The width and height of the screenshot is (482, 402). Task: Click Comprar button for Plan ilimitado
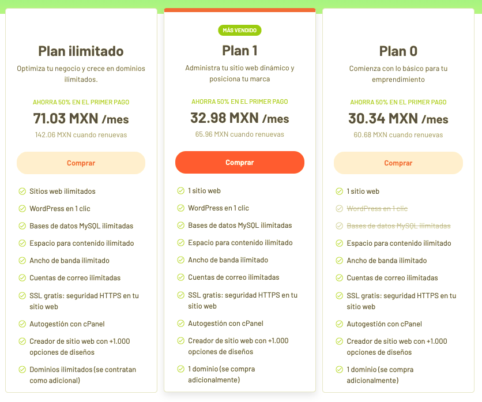pos(81,163)
